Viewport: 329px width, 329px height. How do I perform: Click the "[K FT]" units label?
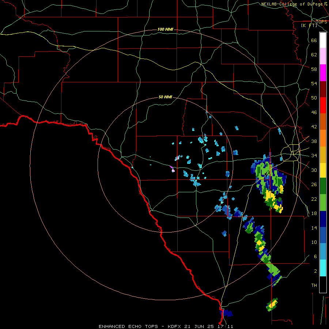(309, 25)
